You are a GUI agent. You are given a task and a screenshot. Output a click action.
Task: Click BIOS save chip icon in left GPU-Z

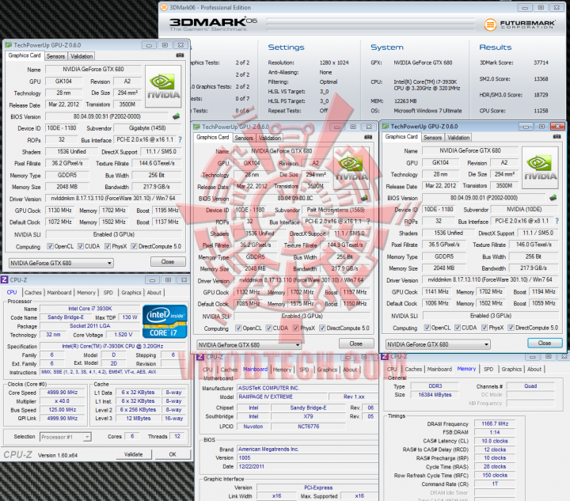tap(177, 116)
